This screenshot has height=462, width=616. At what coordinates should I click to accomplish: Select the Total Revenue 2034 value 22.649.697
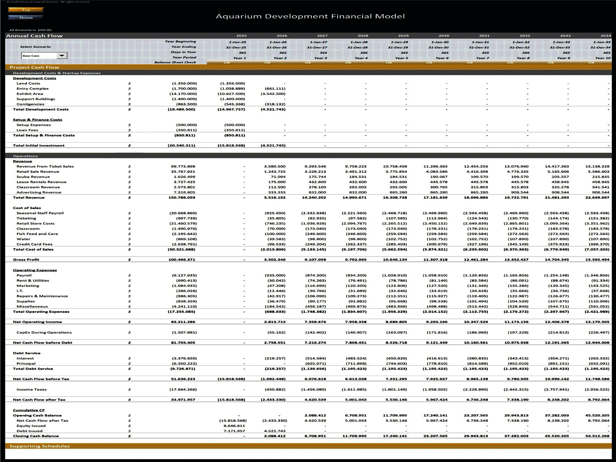click(597, 198)
